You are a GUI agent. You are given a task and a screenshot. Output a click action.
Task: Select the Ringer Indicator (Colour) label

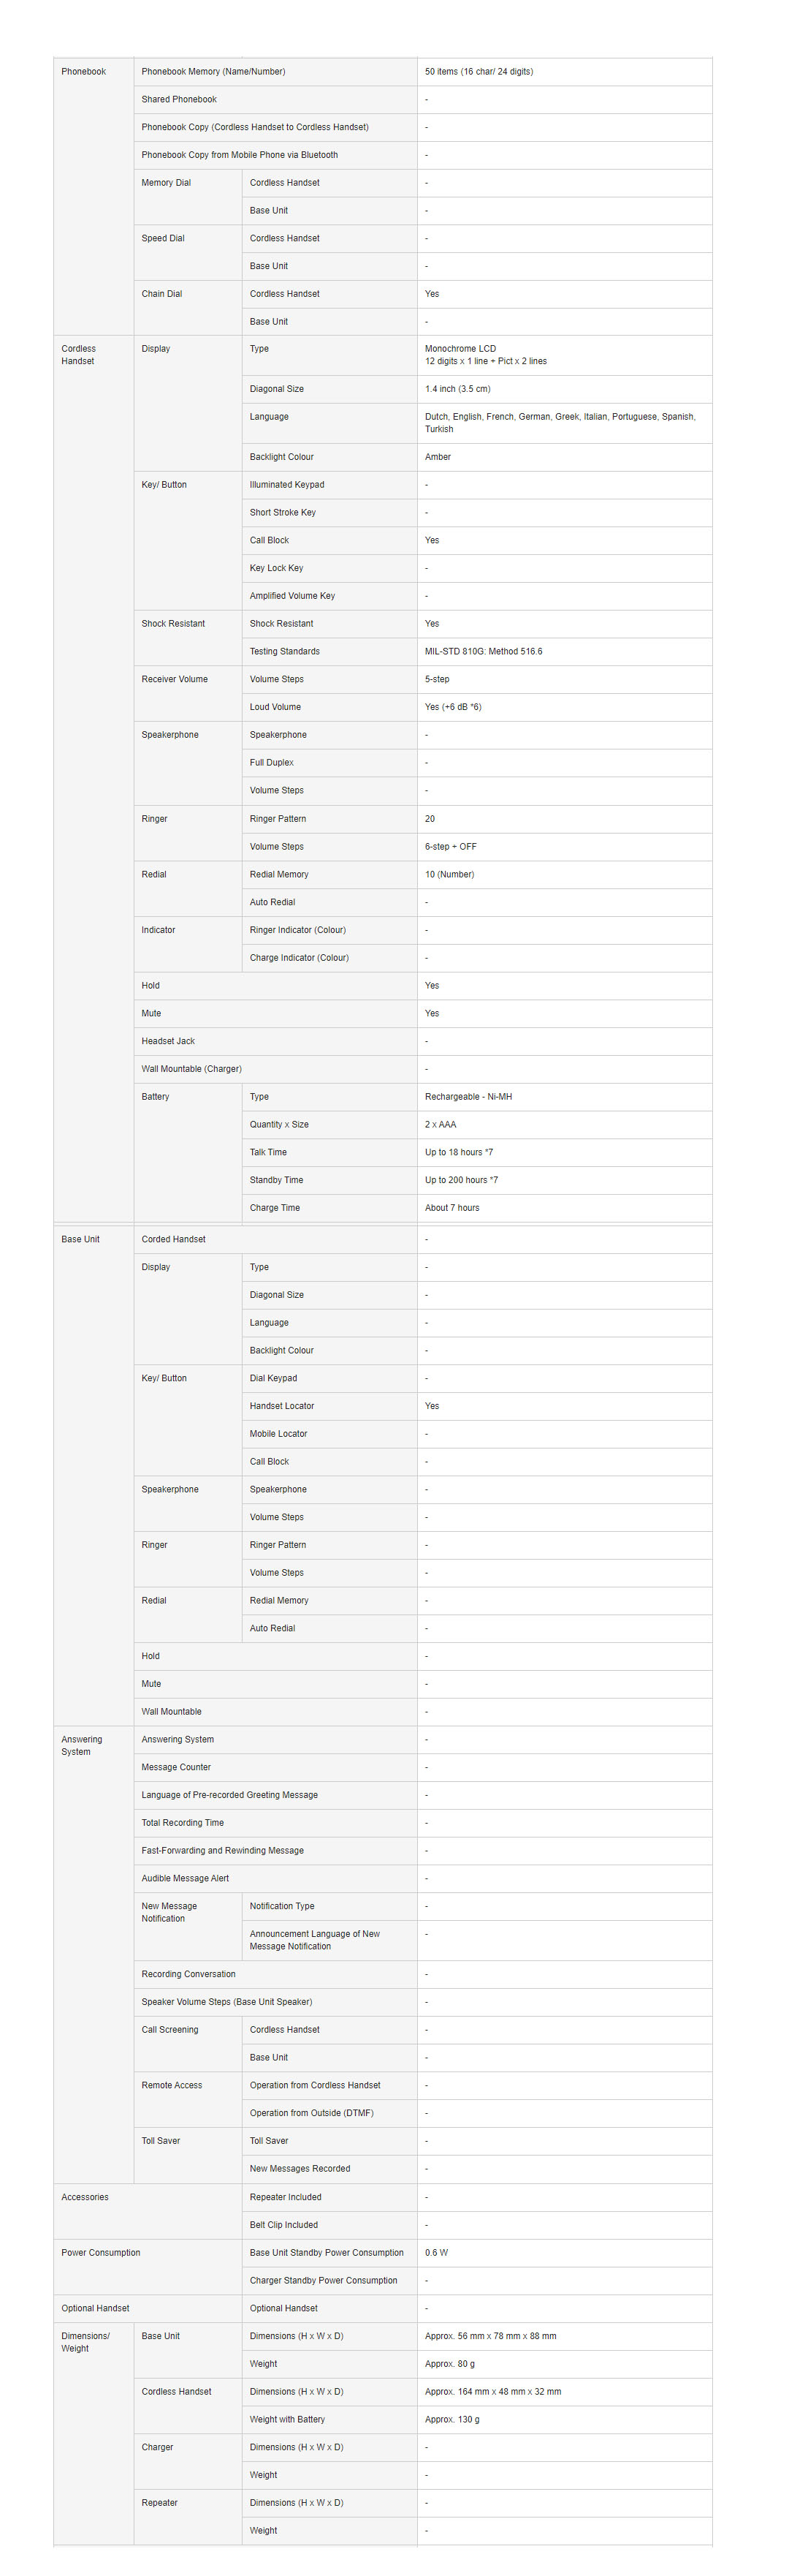point(297,930)
